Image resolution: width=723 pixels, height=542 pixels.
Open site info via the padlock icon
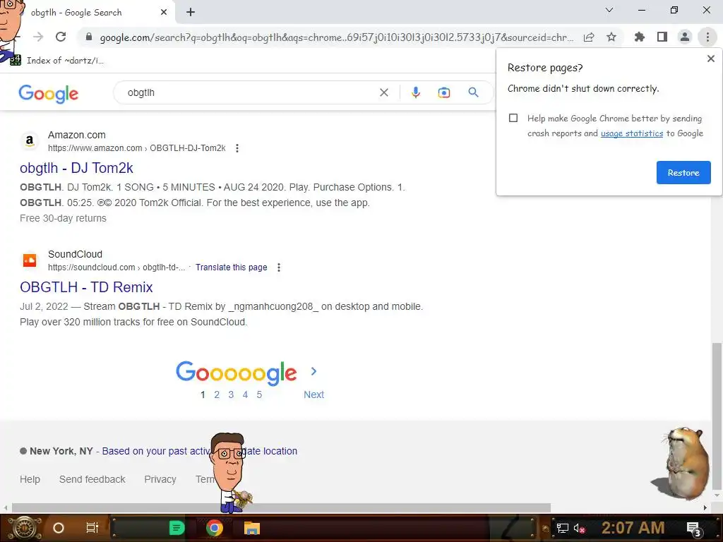pos(89,37)
